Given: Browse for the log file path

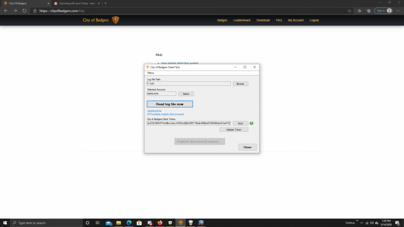Looking at the screenshot, I should pos(240,84).
